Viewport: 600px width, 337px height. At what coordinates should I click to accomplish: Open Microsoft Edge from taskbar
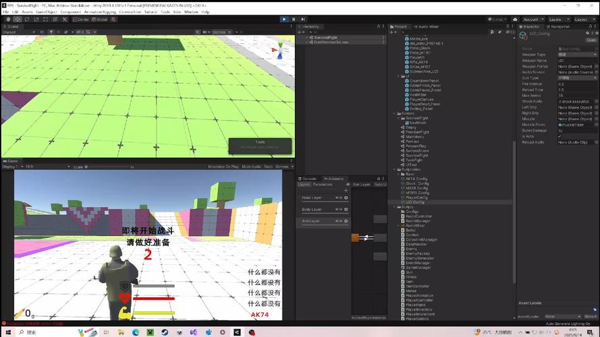(x=136, y=332)
